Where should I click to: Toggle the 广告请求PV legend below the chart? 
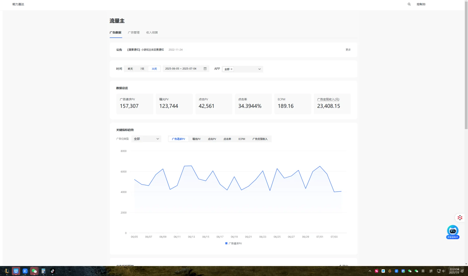(x=233, y=243)
